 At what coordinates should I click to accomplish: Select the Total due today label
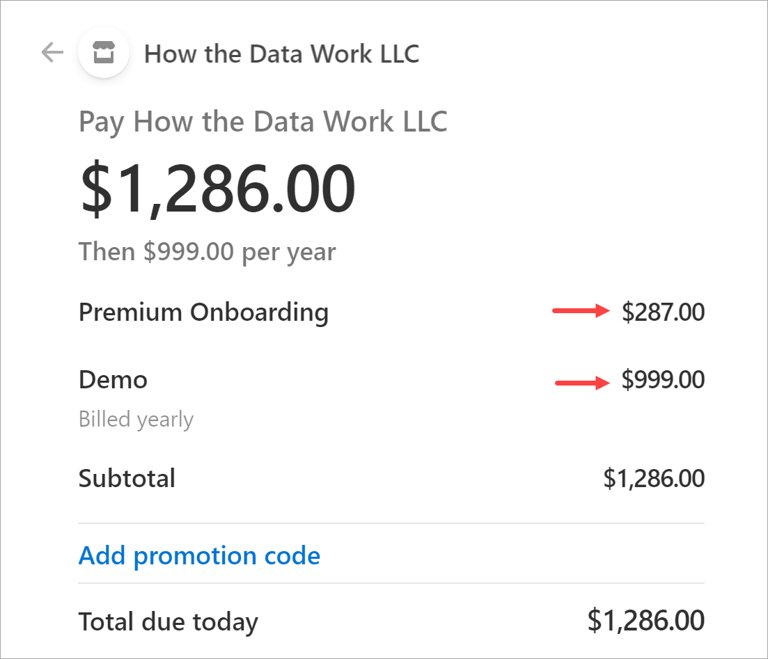[x=168, y=621]
